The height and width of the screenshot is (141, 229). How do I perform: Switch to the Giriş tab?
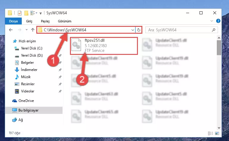pyautogui.click(x=29, y=21)
